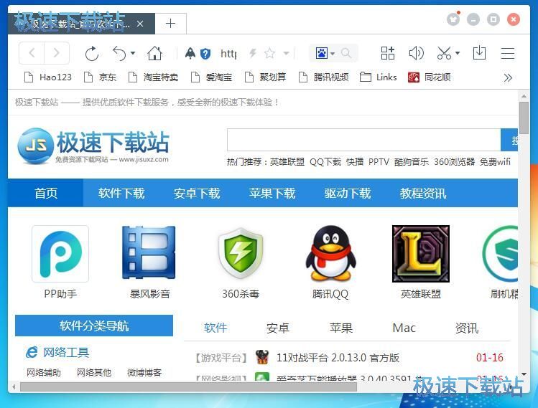Open the Links bookmarks folder
Viewport: 538px width, 408px height.
tap(378, 77)
